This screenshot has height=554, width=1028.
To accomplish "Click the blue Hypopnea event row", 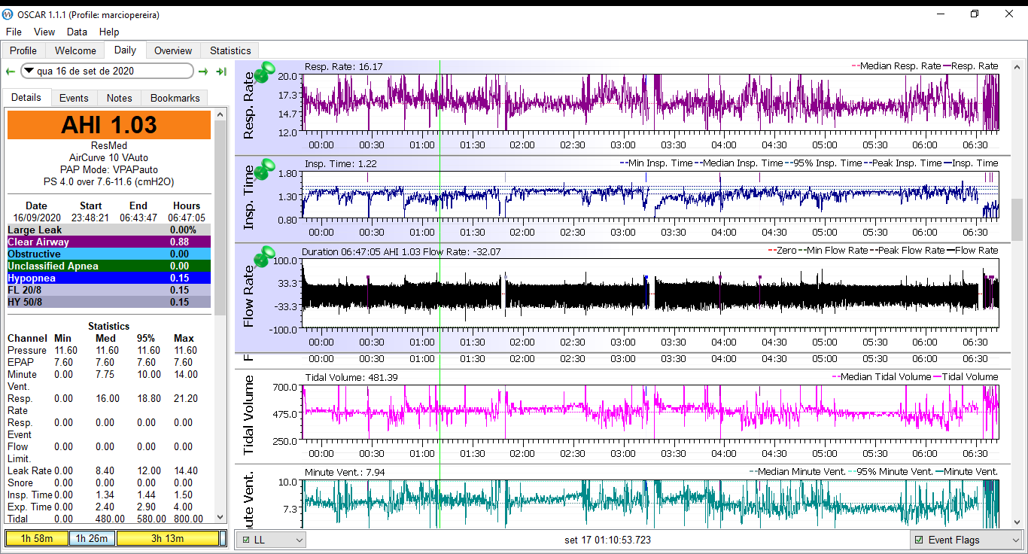I will coord(109,278).
